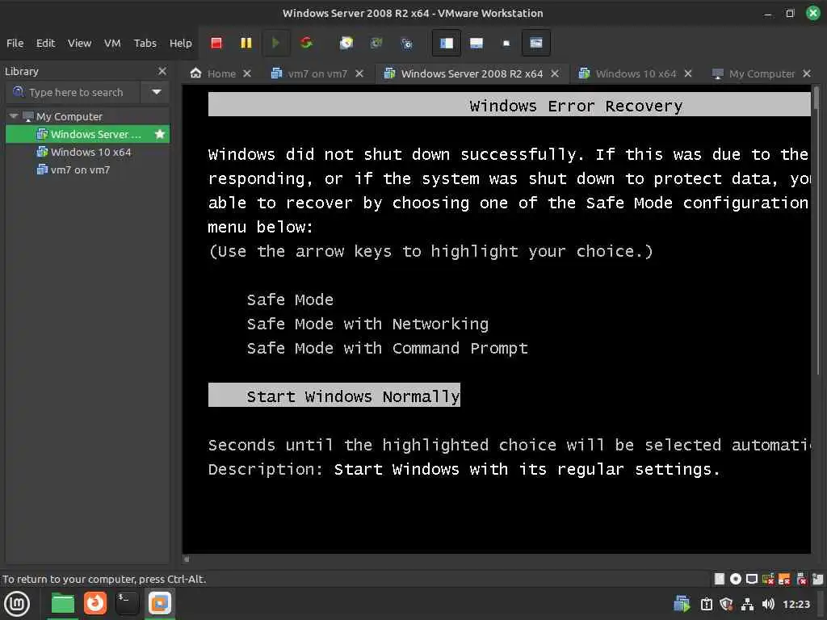Viewport: 827px width, 620px height.
Task: Select Start Windows Normally option
Action: [334, 395]
